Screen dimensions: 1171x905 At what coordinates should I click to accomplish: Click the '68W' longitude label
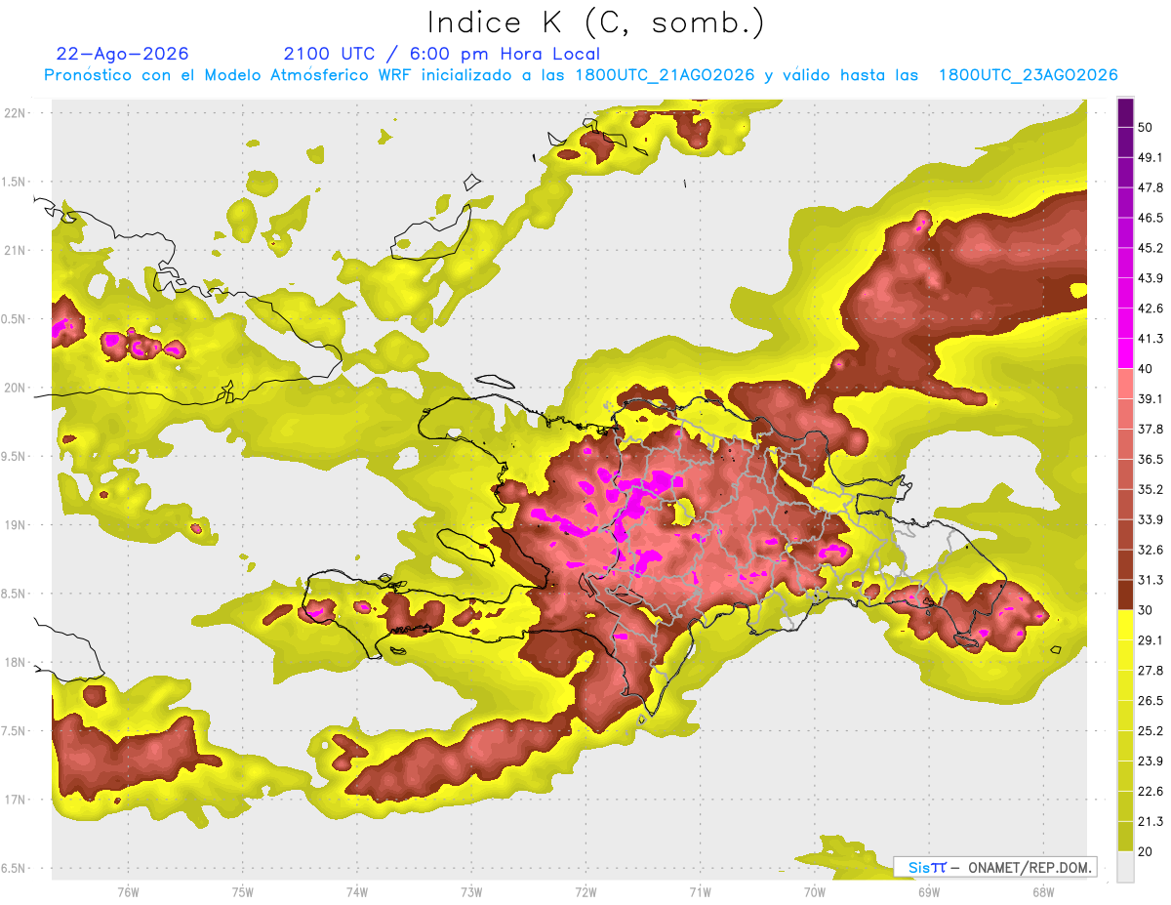pyautogui.click(x=1042, y=892)
